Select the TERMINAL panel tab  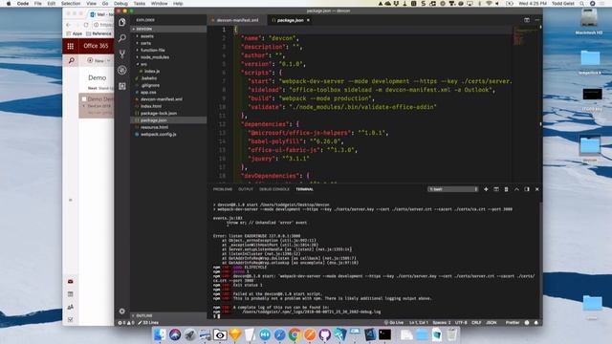tap(304, 189)
